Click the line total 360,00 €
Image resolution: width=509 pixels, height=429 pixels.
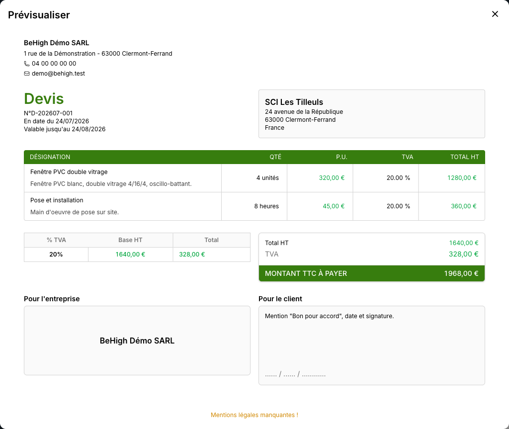click(x=464, y=206)
